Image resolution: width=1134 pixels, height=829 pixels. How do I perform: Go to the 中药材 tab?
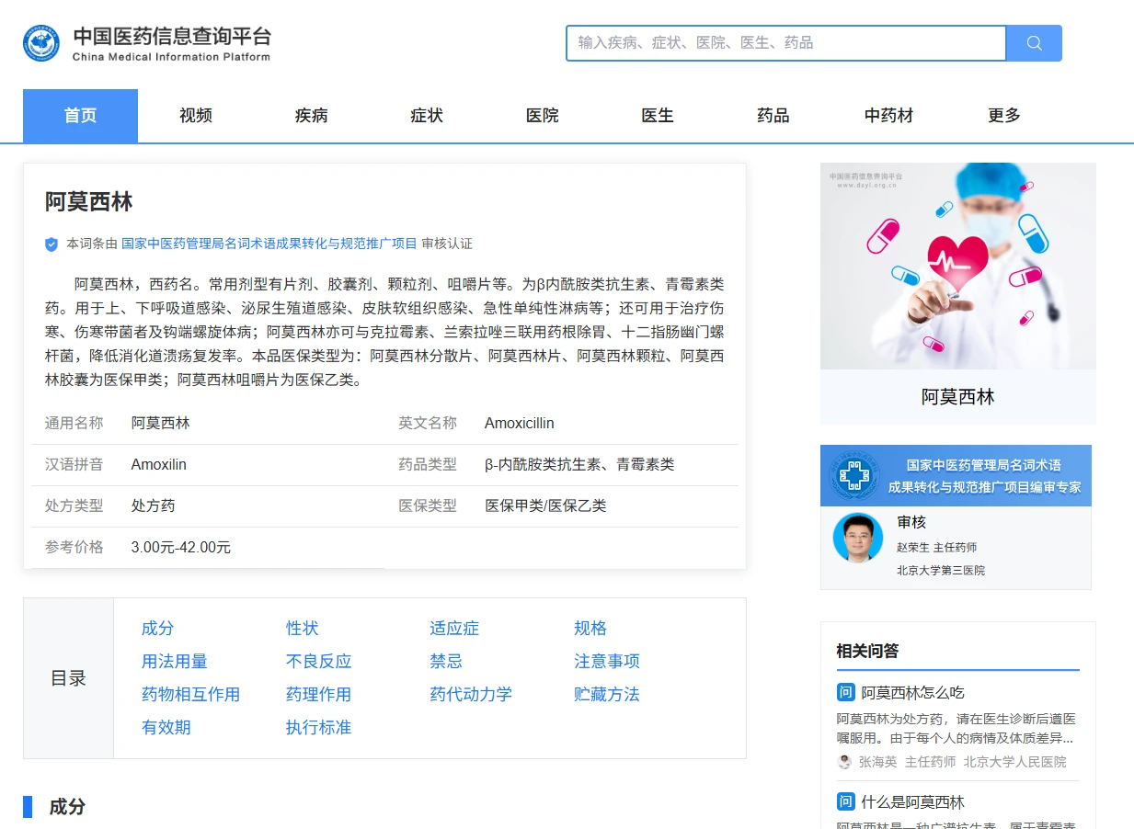(888, 116)
